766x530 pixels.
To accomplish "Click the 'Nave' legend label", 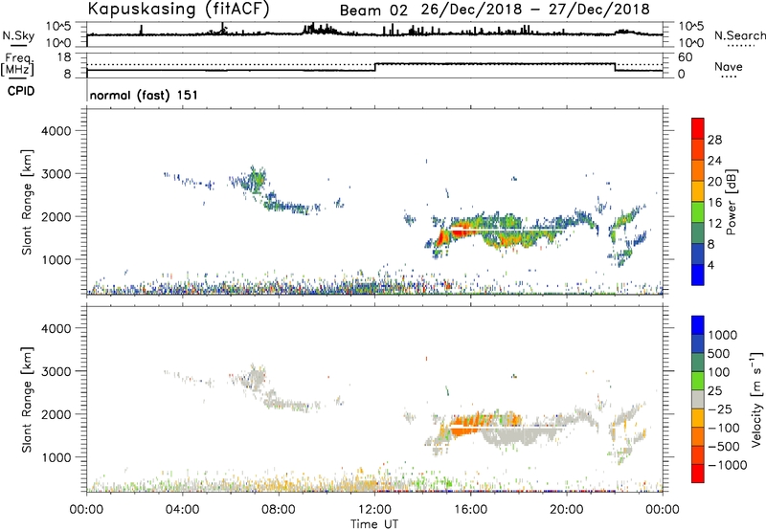I will 729,67.
